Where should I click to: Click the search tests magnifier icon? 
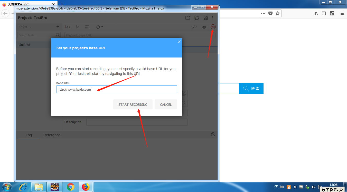click(58, 35)
